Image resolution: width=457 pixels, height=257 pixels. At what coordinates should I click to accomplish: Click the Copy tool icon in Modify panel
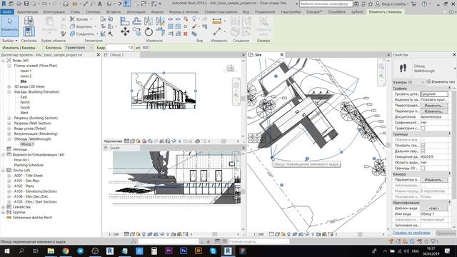click(x=136, y=31)
